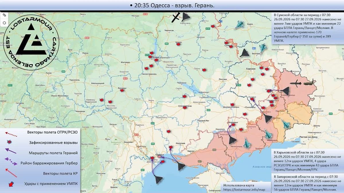Click the jet icon above Мариуполь
344x193 pixels.
[x=268, y=134]
